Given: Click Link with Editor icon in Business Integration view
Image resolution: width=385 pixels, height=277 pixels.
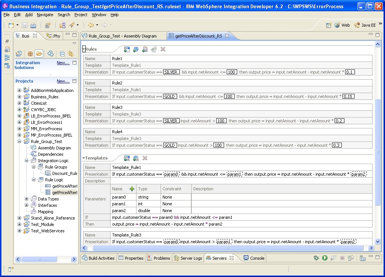Looking at the screenshot, I should [71, 54].
